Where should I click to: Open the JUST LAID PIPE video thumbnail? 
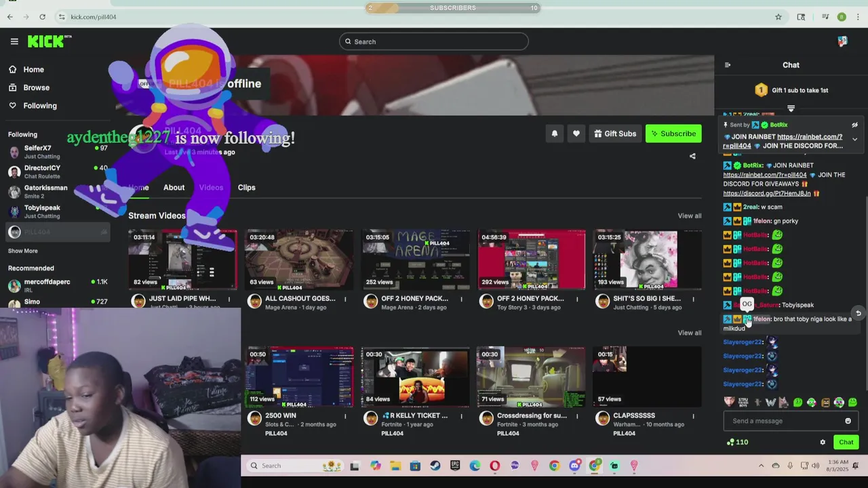(x=183, y=260)
